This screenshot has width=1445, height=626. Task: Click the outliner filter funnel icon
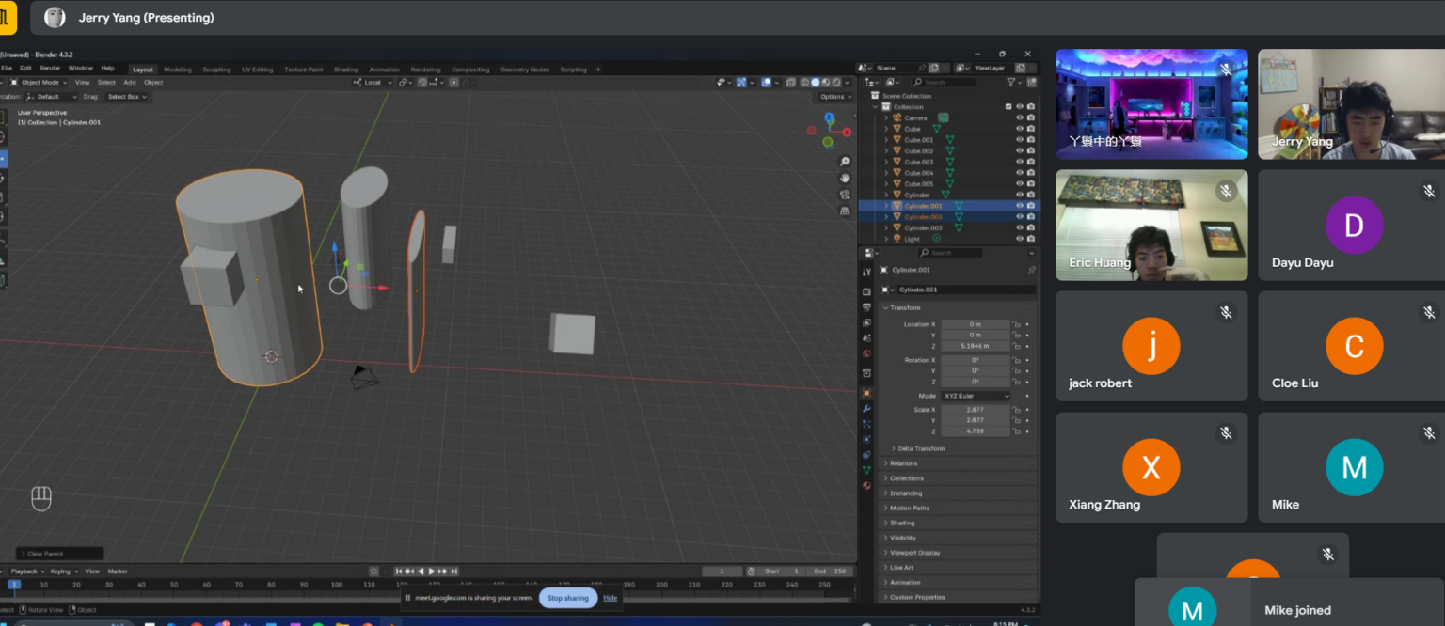(x=1011, y=83)
